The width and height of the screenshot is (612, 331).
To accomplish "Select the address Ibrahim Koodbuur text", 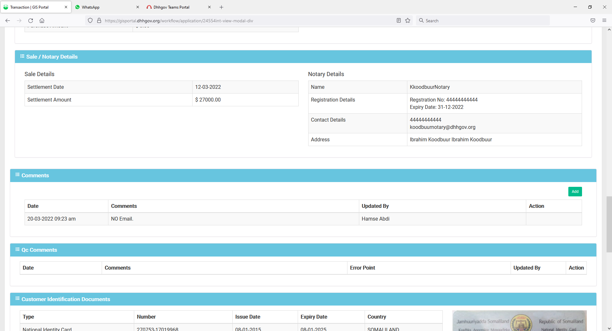I will (451, 139).
